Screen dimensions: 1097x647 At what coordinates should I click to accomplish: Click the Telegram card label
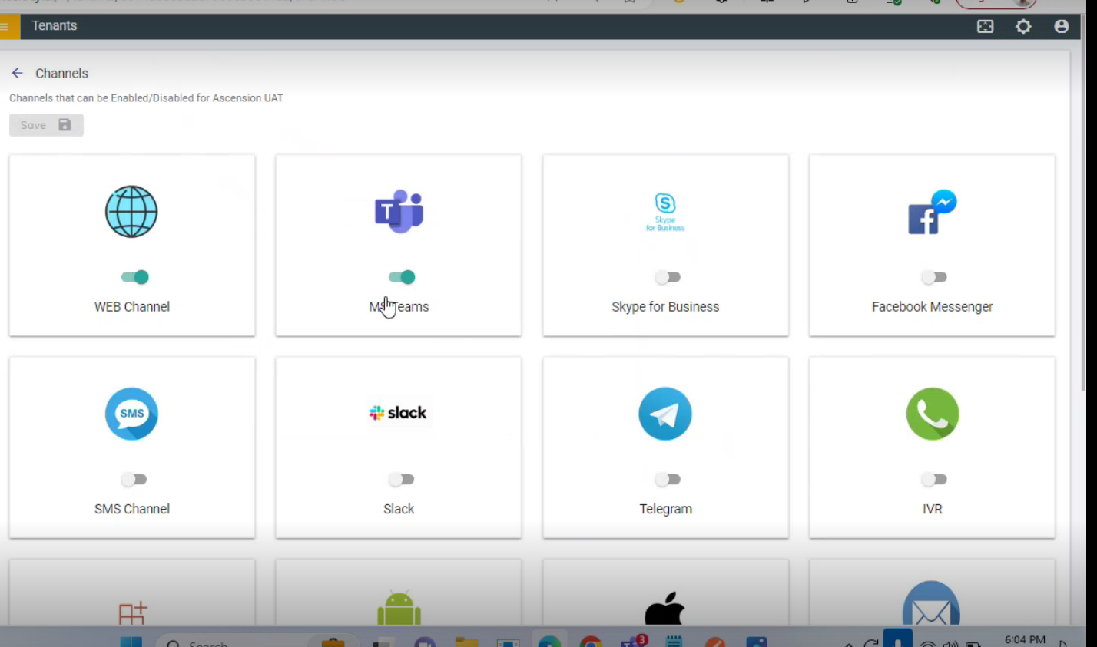click(x=665, y=509)
